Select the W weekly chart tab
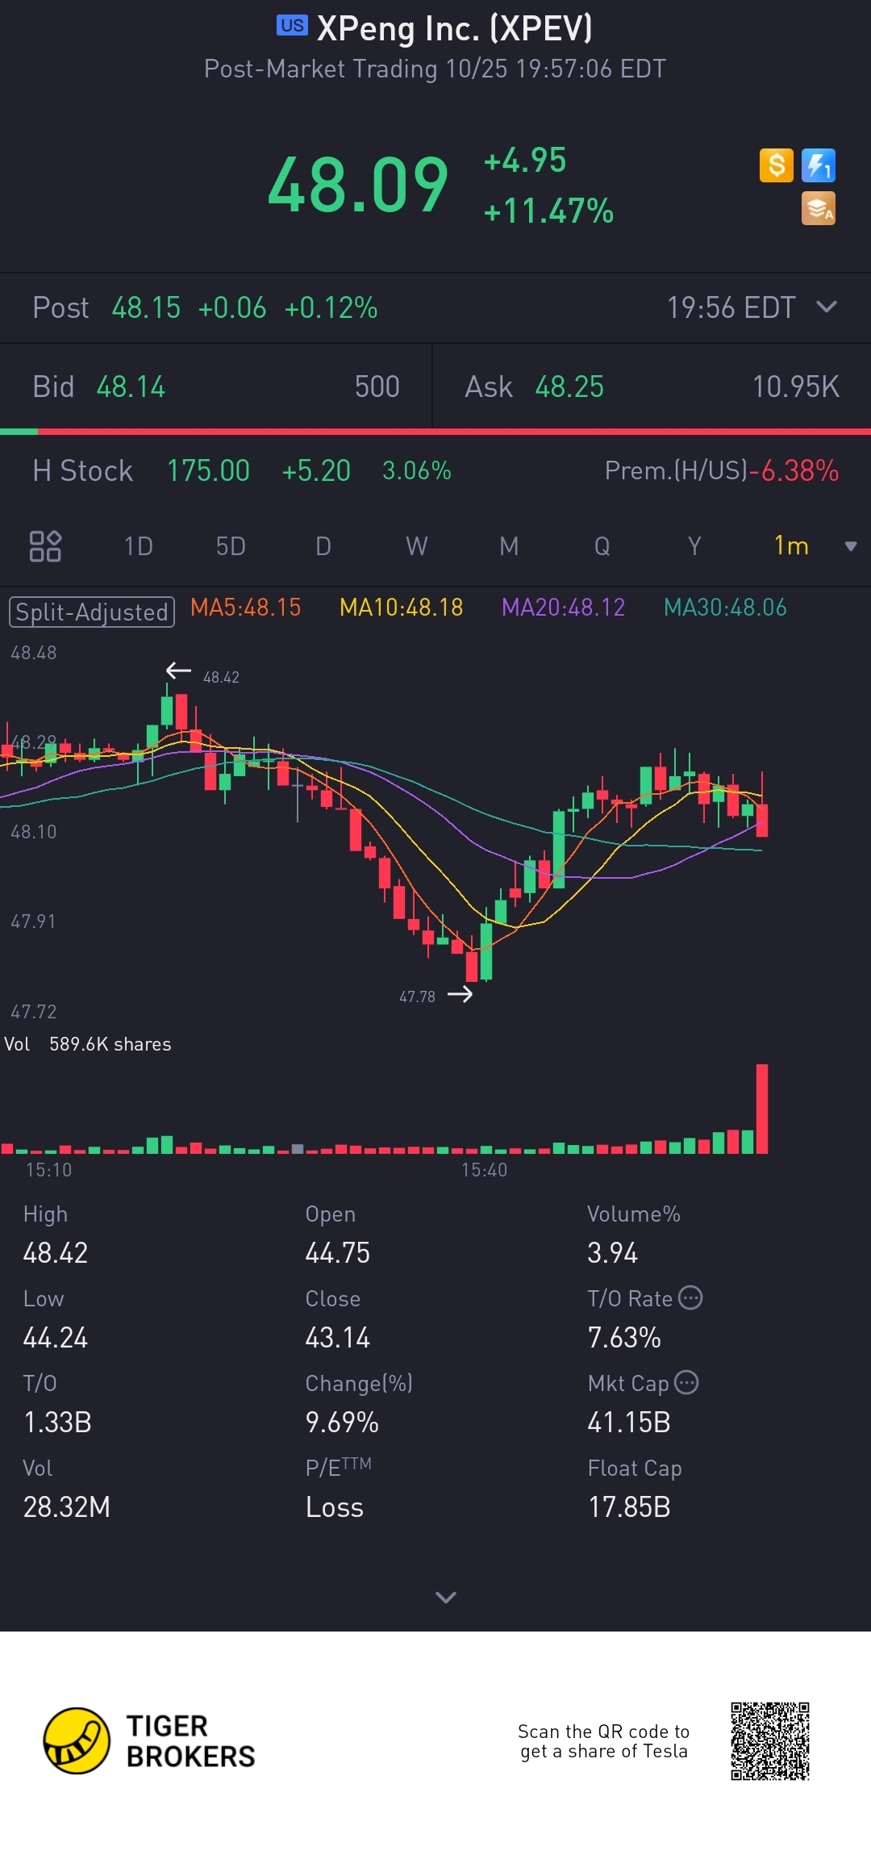Screen dimensions: 871x1851 (x=417, y=546)
